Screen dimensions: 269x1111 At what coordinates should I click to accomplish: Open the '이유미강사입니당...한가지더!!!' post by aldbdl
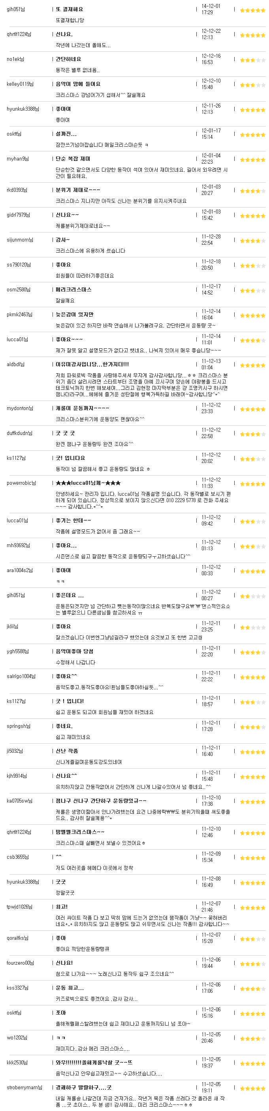pos(92,365)
